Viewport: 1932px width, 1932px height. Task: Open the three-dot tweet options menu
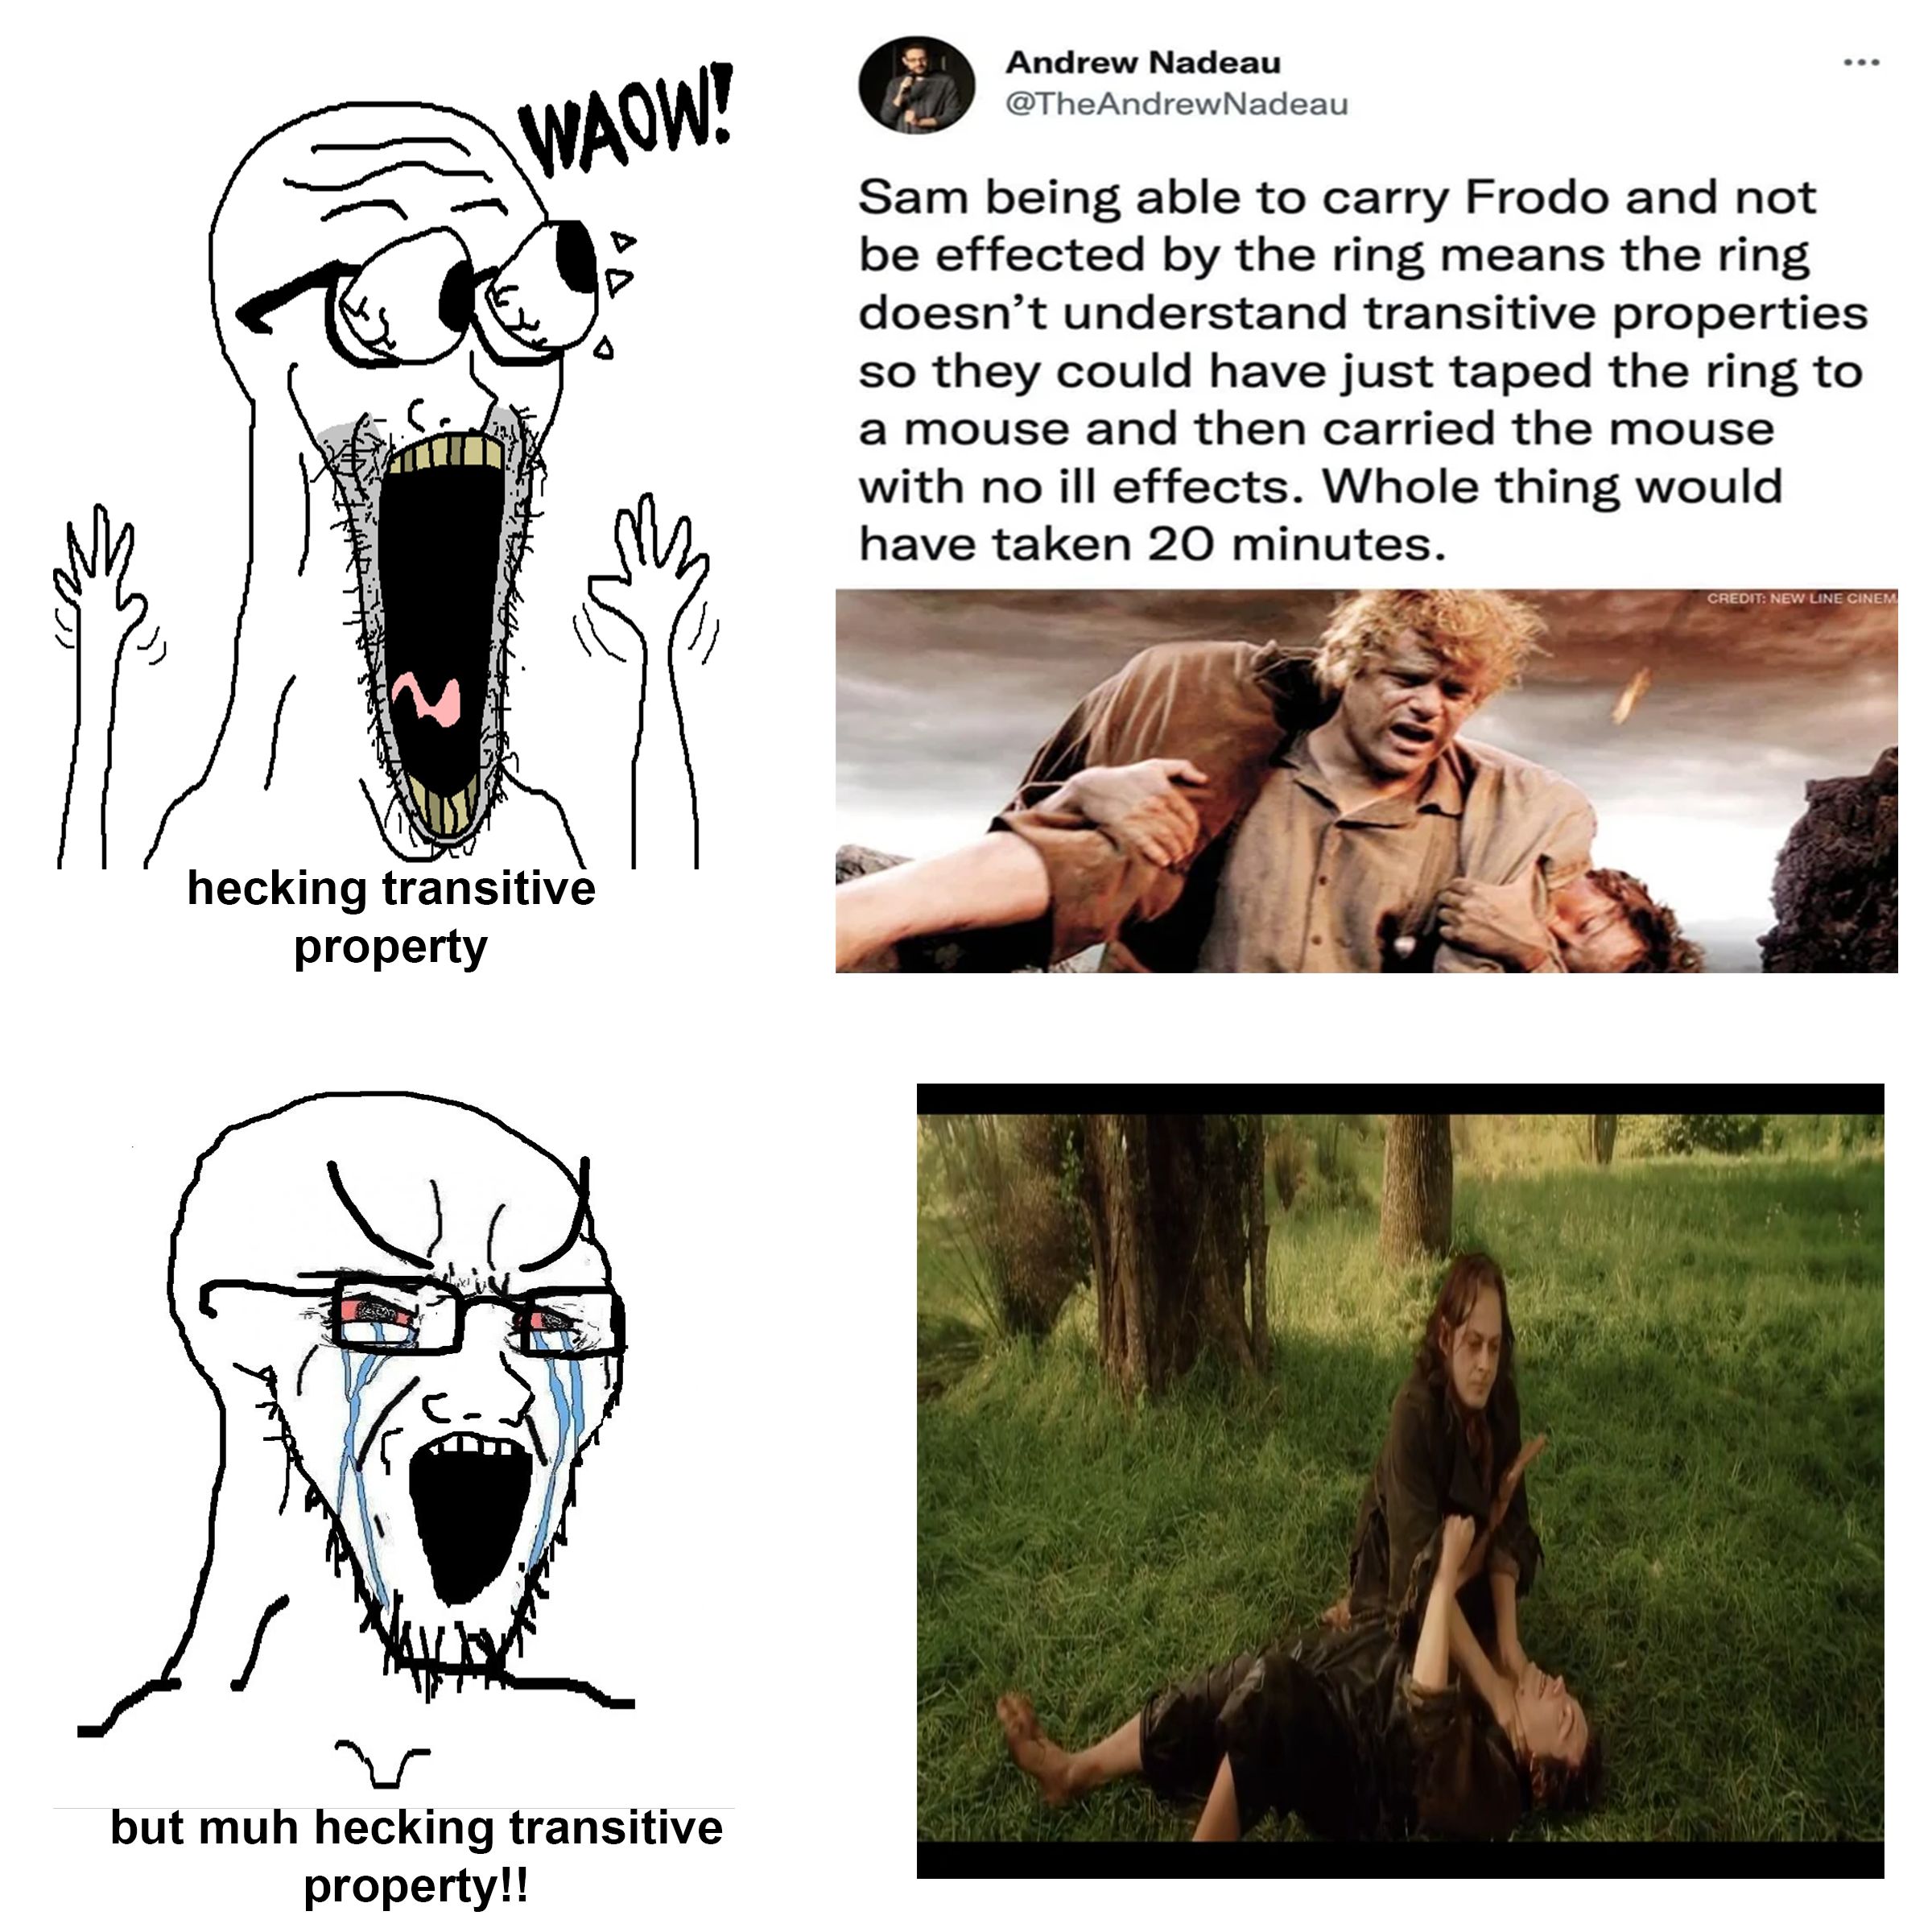click(1861, 63)
